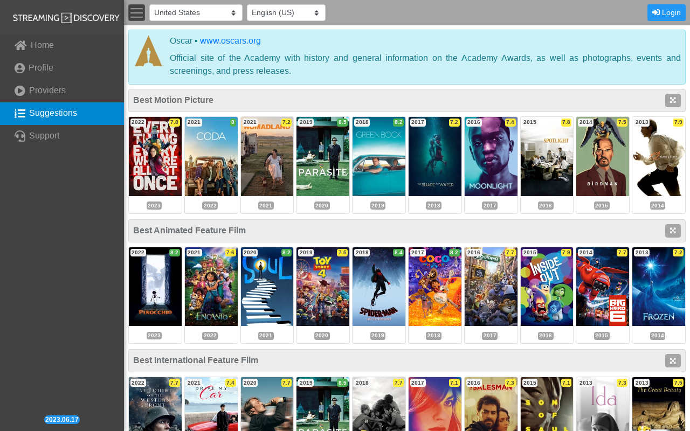Open the Pinocchio movie poster

click(155, 287)
